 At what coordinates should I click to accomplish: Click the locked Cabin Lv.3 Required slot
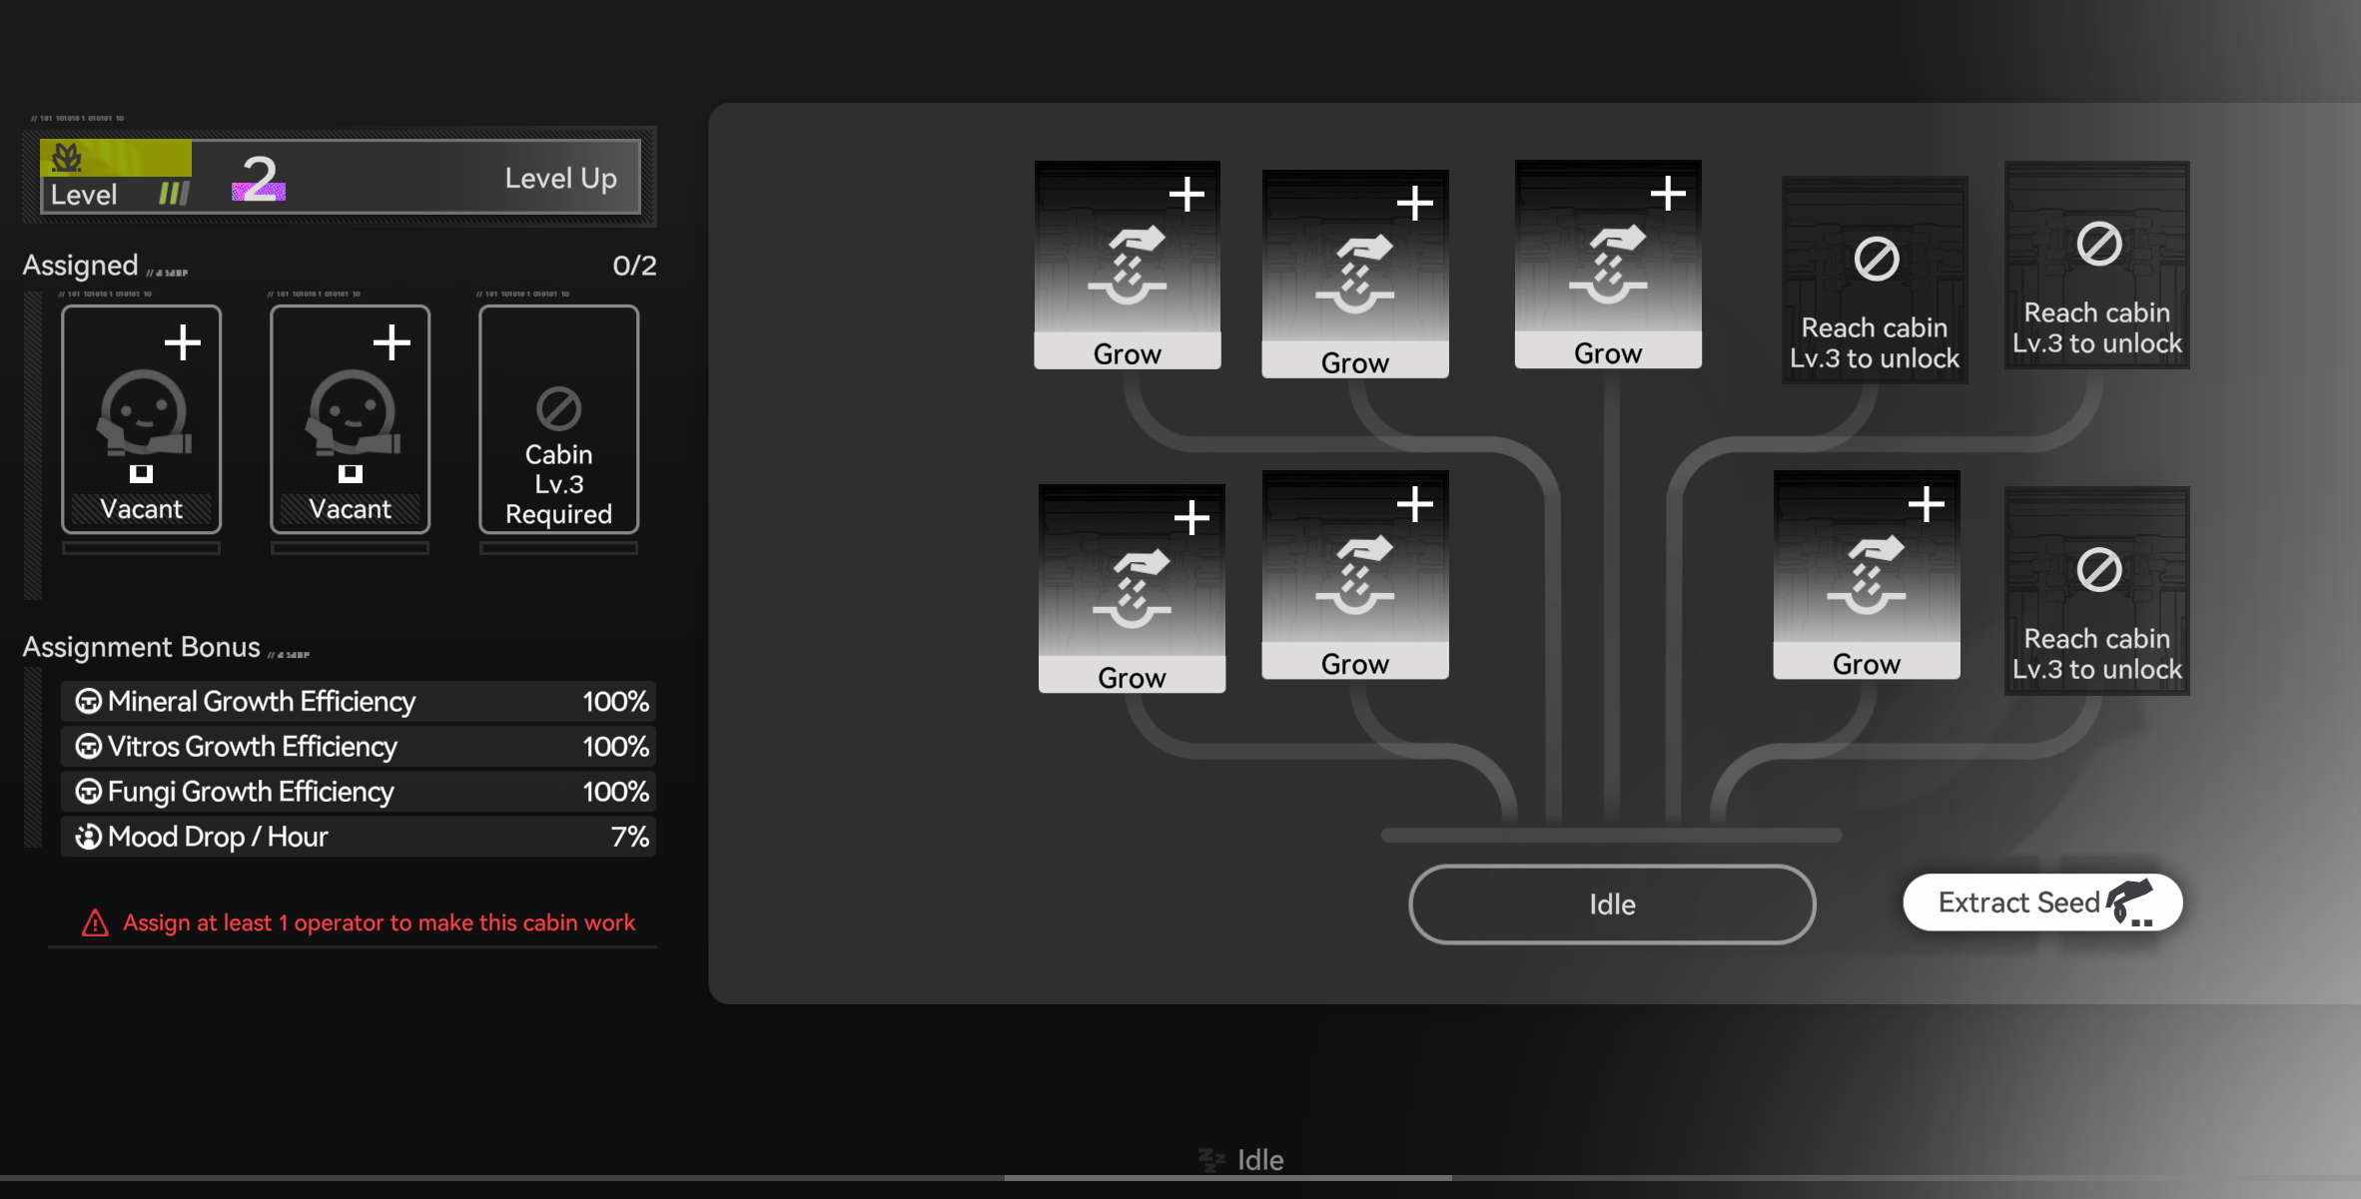tap(558, 419)
